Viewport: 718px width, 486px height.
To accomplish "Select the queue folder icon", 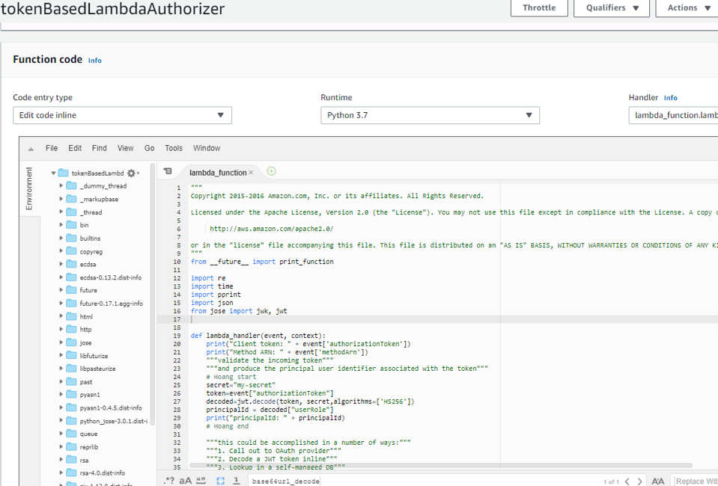I will [71, 434].
